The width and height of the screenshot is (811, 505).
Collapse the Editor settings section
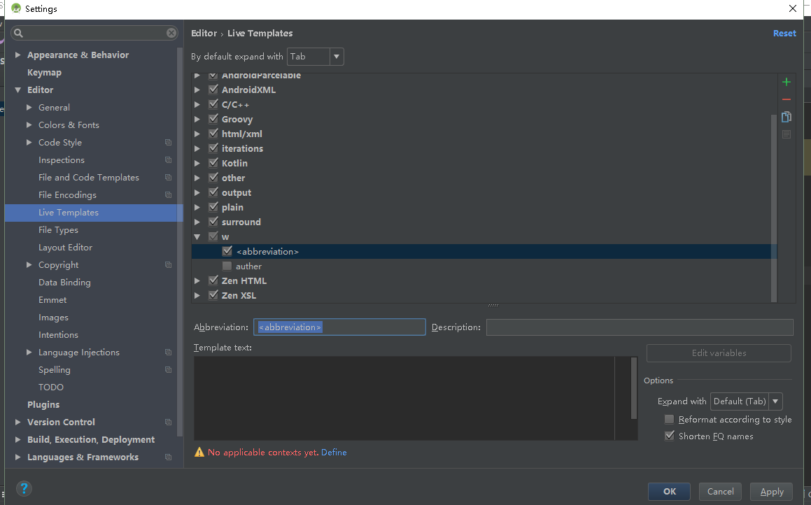tap(18, 90)
